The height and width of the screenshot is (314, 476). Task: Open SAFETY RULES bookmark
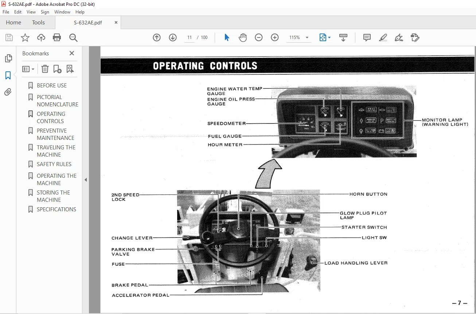[54, 164]
